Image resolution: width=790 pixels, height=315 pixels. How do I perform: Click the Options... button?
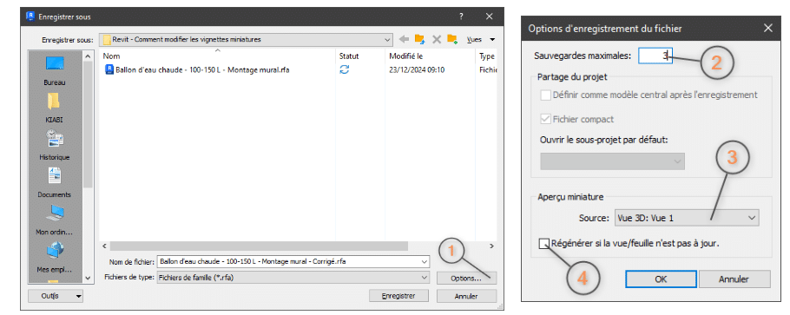[466, 279]
